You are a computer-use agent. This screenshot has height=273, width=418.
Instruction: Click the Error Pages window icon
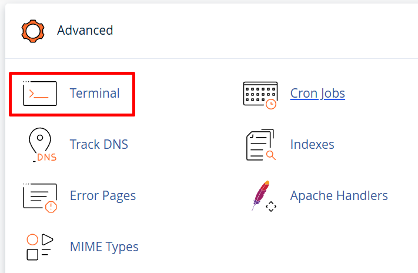(40, 198)
